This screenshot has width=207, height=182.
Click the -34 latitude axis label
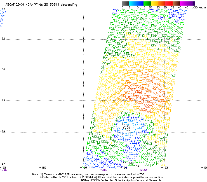(3, 69)
